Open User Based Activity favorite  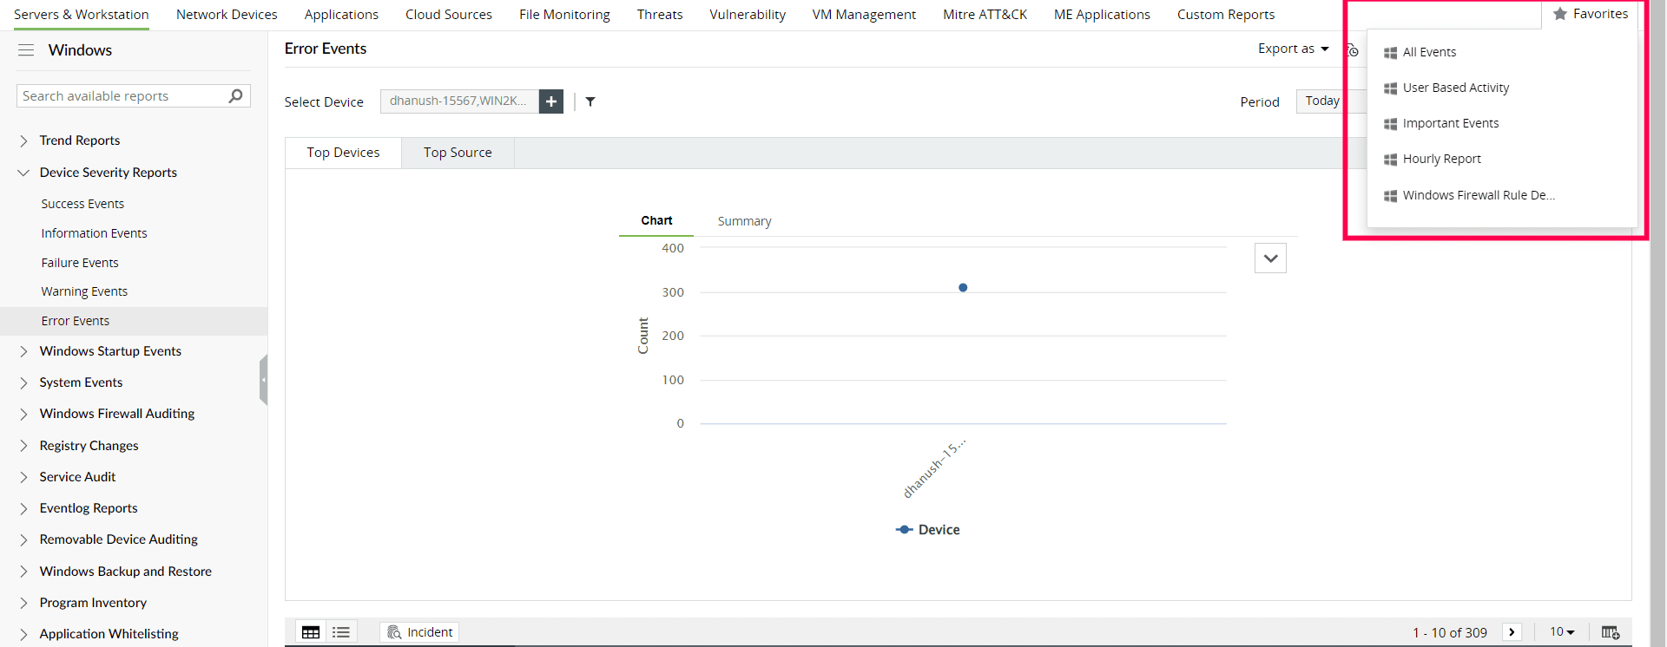pyautogui.click(x=1455, y=88)
